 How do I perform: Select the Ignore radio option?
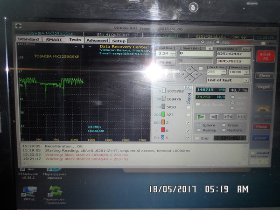coord(200,125)
